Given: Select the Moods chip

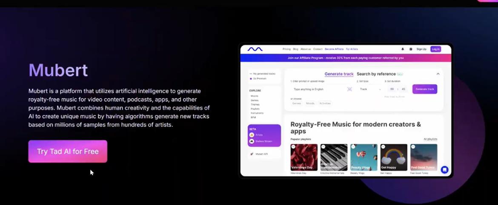Looking at the screenshot, I should click(310, 103).
